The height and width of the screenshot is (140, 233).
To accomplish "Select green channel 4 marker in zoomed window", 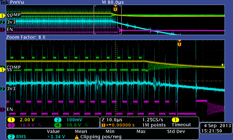I will click(3, 66).
